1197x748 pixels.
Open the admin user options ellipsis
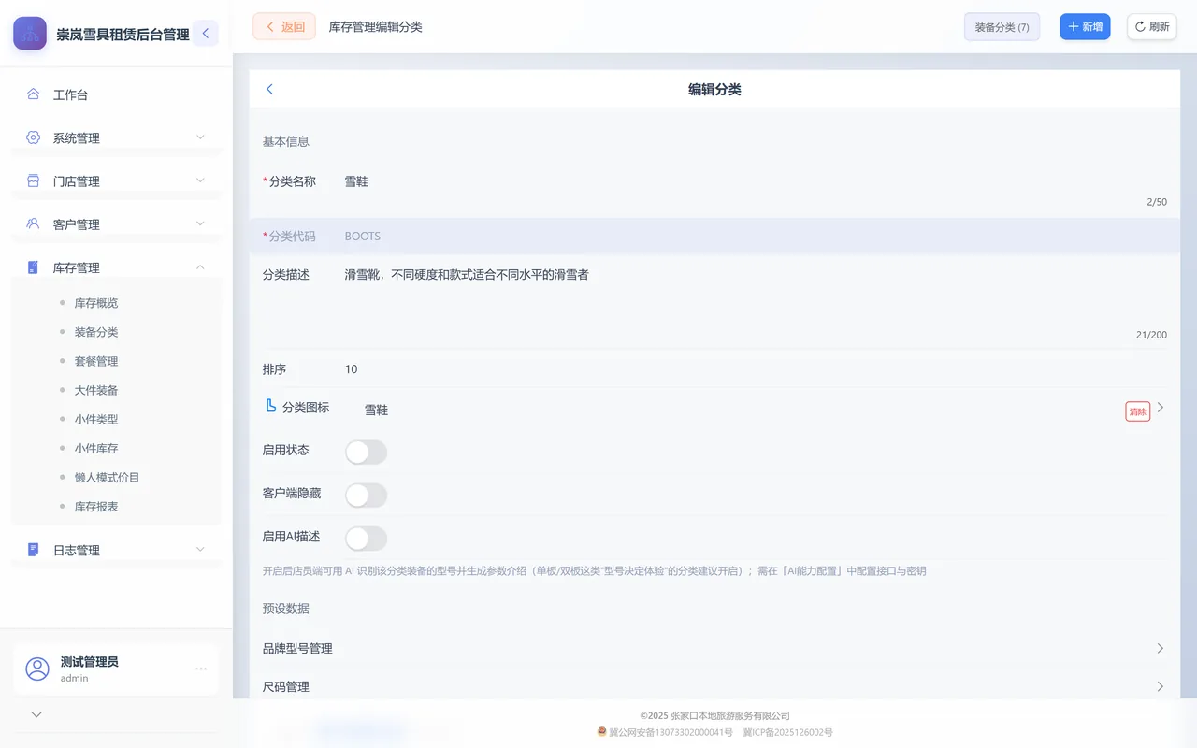pyautogui.click(x=200, y=669)
